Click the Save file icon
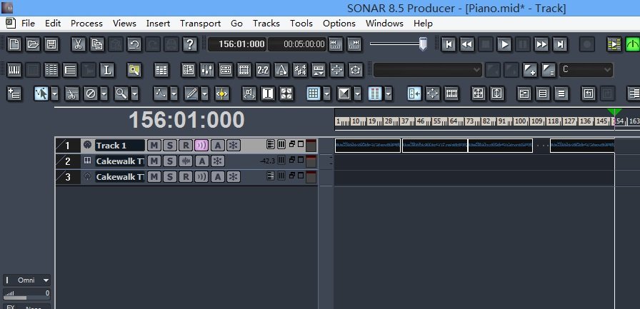The height and width of the screenshot is (309, 640). point(51,44)
